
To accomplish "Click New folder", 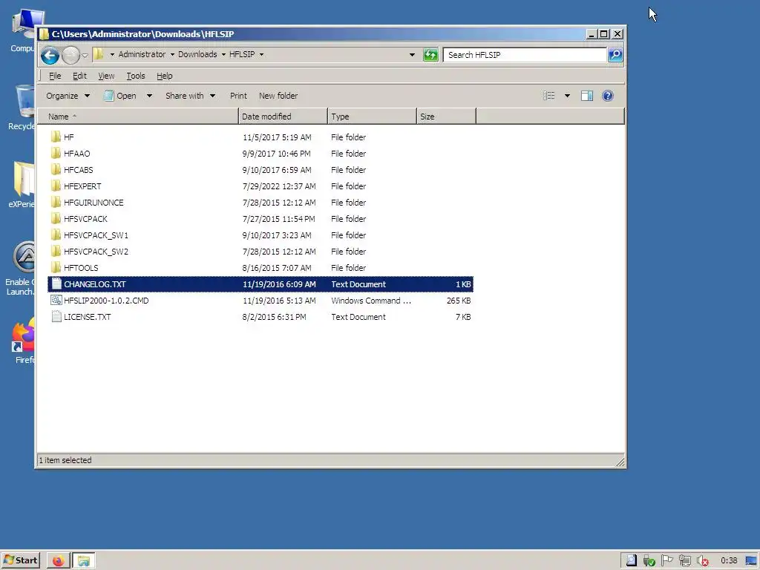I will point(278,96).
